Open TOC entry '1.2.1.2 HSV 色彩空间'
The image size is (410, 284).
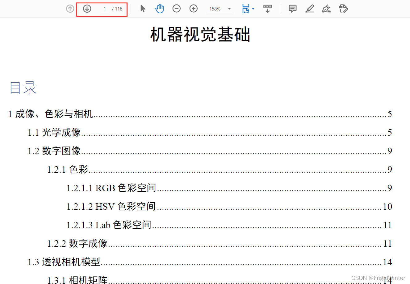click(x=229, y=207)
